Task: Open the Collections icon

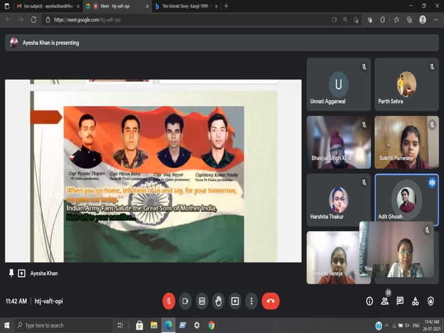Action: point(409,20)
